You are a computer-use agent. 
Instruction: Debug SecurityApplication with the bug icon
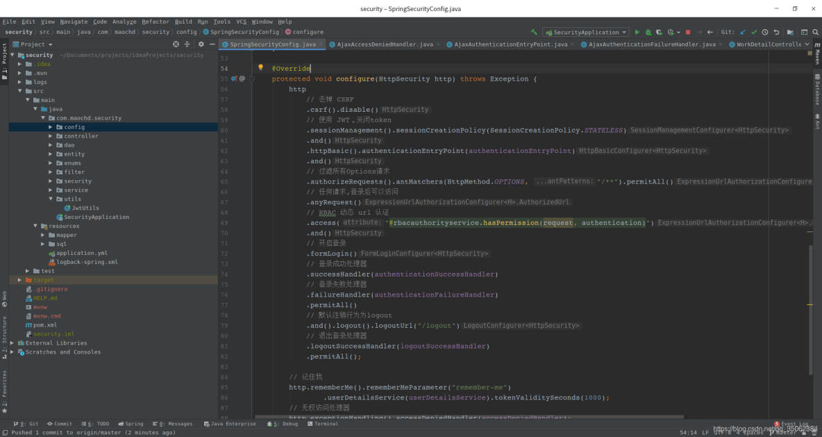click(x=648, y=32)
